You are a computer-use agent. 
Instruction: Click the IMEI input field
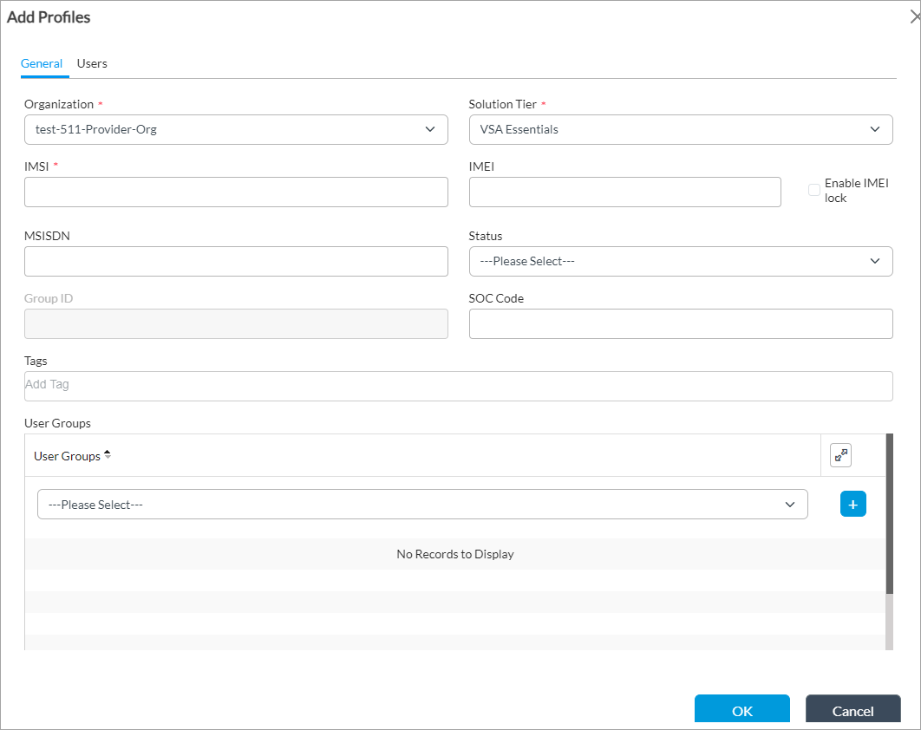click(624, 192)
